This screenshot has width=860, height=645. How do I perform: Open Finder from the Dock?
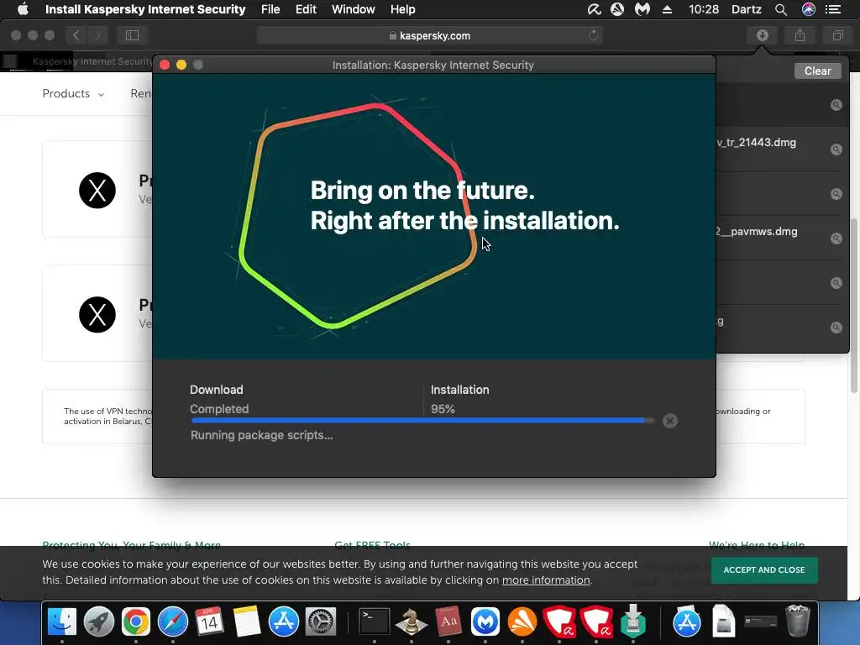[62, 621]
